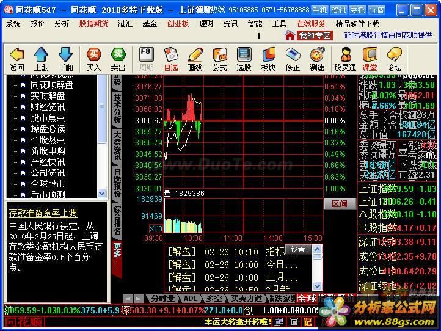Select 全球股市 in the tree
Viewport: 441px width, 331px height.
click(48, 184)
